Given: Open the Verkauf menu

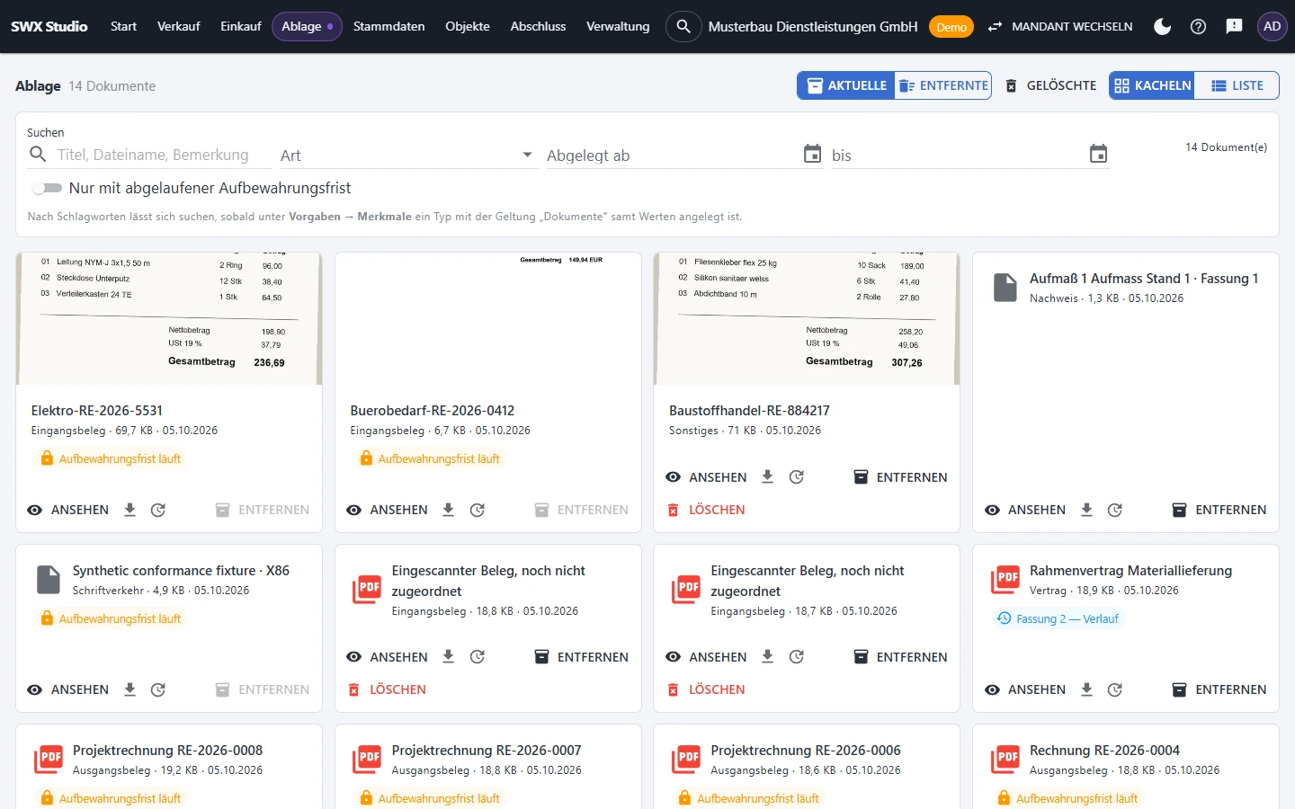Looking at the screenshot, I should [178, 26].
